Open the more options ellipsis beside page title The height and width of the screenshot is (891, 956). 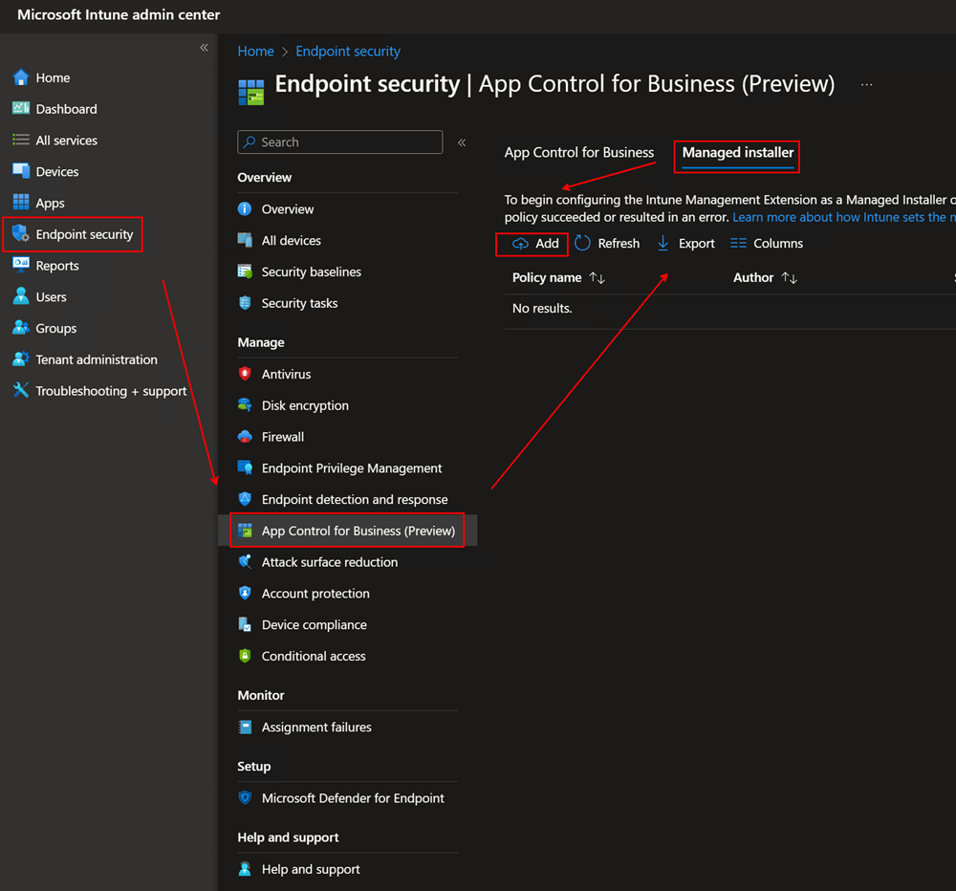point(866,84)
